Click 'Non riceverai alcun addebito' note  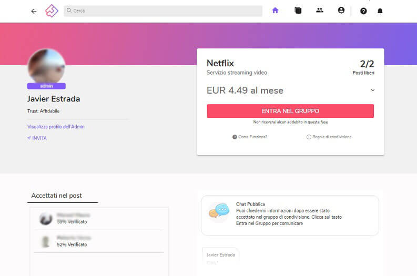290,122
